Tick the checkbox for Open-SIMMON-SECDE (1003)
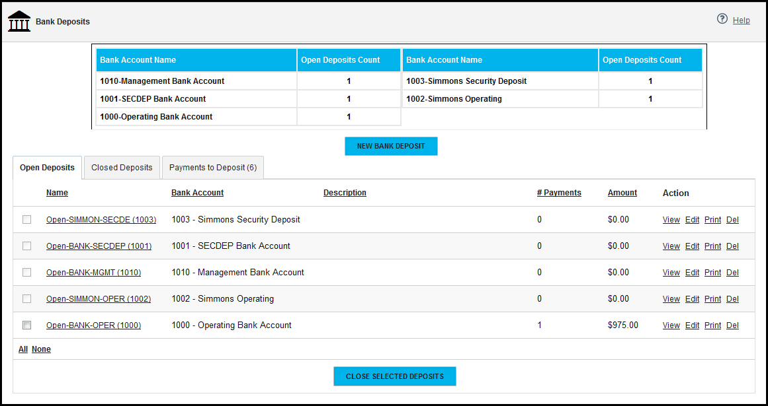The height and width of the screenshot is (406, 768). [x=27, y=219]
